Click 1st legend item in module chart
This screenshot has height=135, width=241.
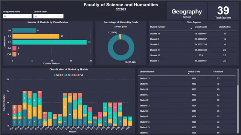(x=56, y=75)
